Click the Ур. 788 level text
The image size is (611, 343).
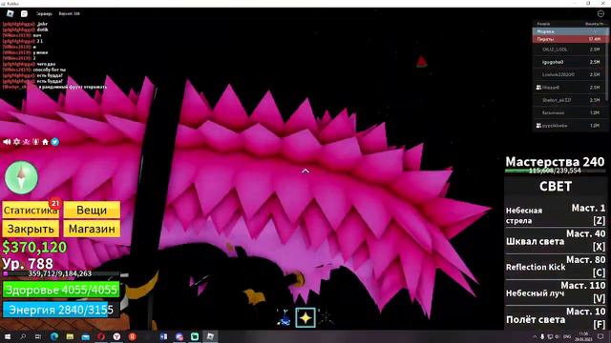(x=28, y=264)
